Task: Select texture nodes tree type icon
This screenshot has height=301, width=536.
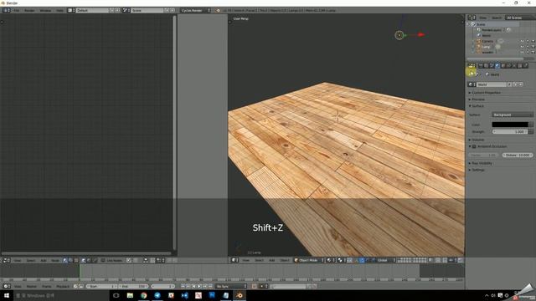Action: tap(76, 260)
